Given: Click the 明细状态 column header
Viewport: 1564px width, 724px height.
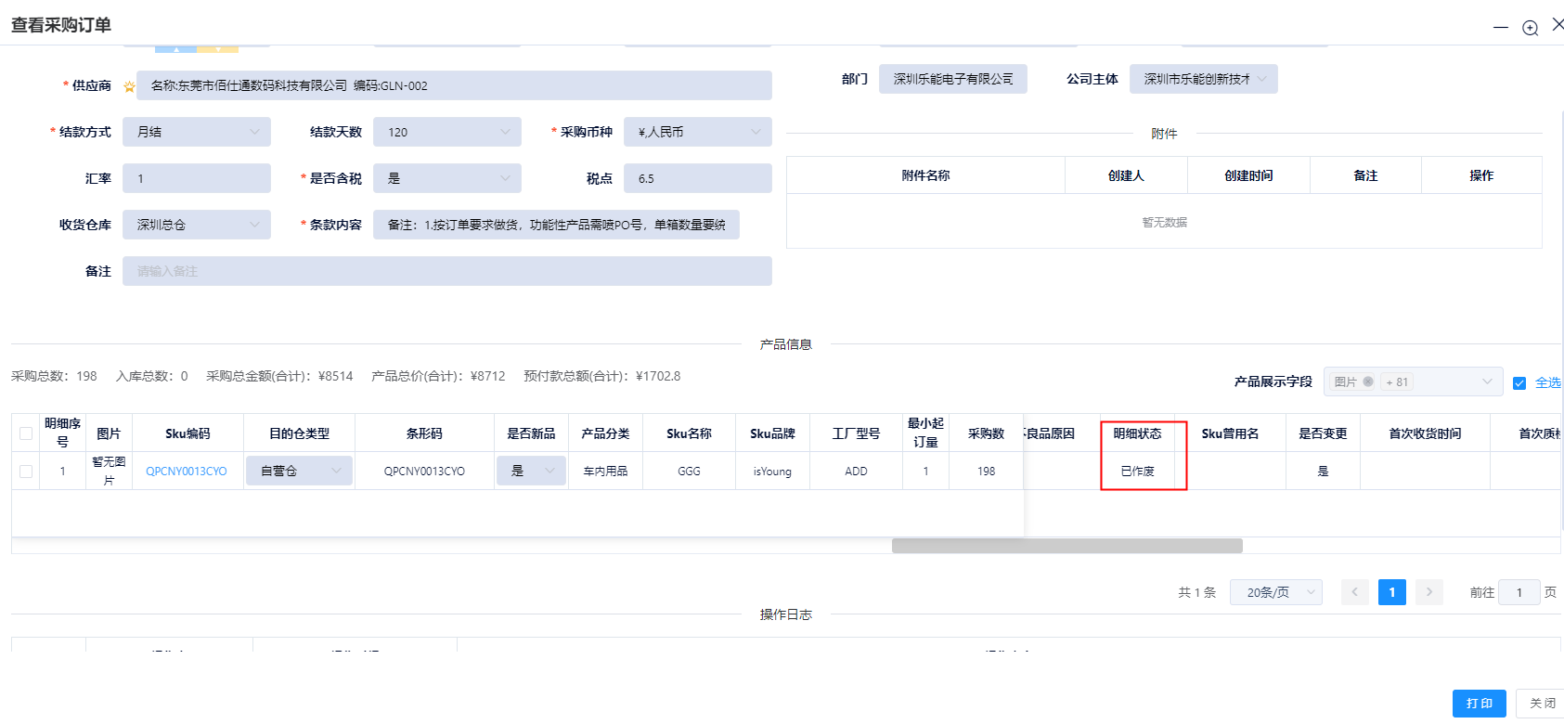Looking at the screenshot, I should 1137,433.
